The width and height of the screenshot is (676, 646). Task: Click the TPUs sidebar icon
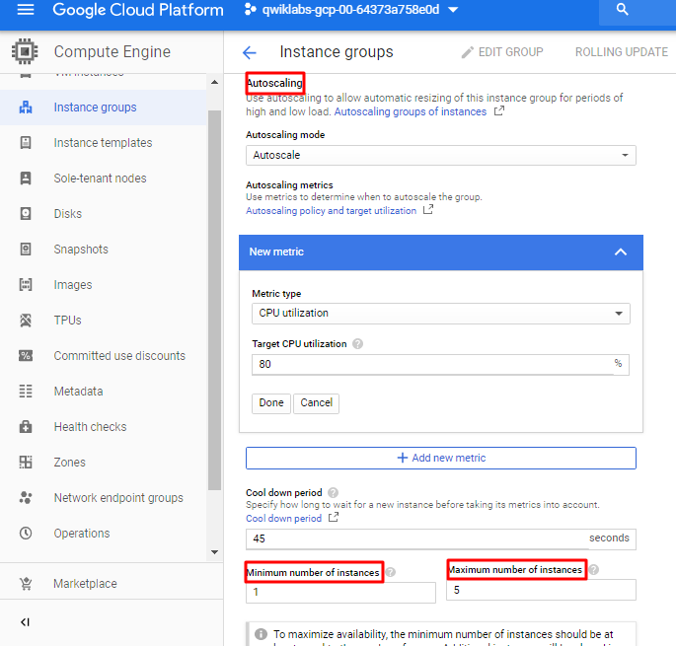pyautogui.click(x=26, y=321)
